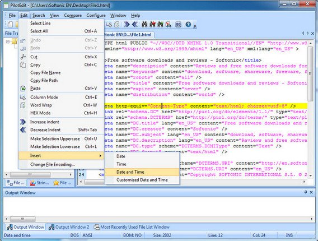Open the Configure menu

[96, 16]
